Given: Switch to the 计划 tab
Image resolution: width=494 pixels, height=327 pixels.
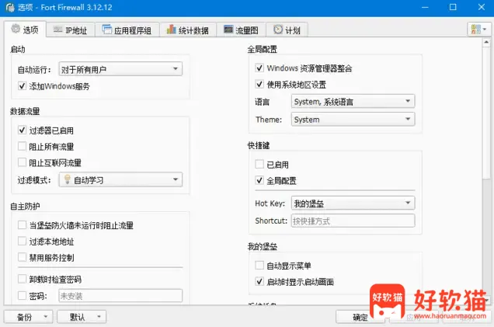Looking at the screenshot, I should coord(287,30).
